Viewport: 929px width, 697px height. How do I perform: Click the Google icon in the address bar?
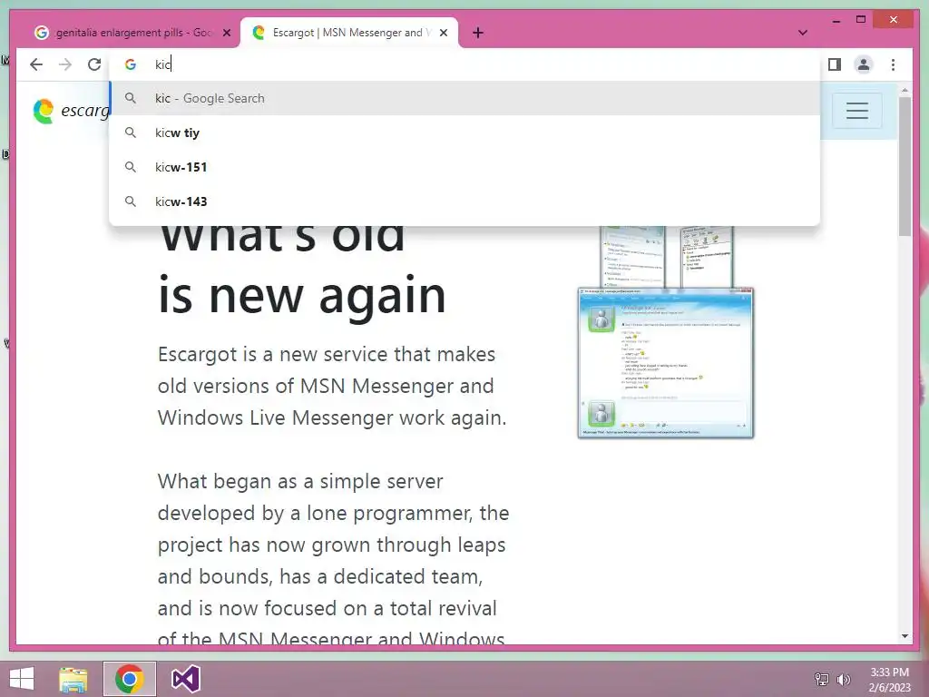coord(131,64)
